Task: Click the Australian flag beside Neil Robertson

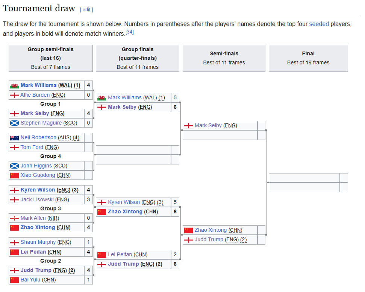Action: tap(14, 138)
